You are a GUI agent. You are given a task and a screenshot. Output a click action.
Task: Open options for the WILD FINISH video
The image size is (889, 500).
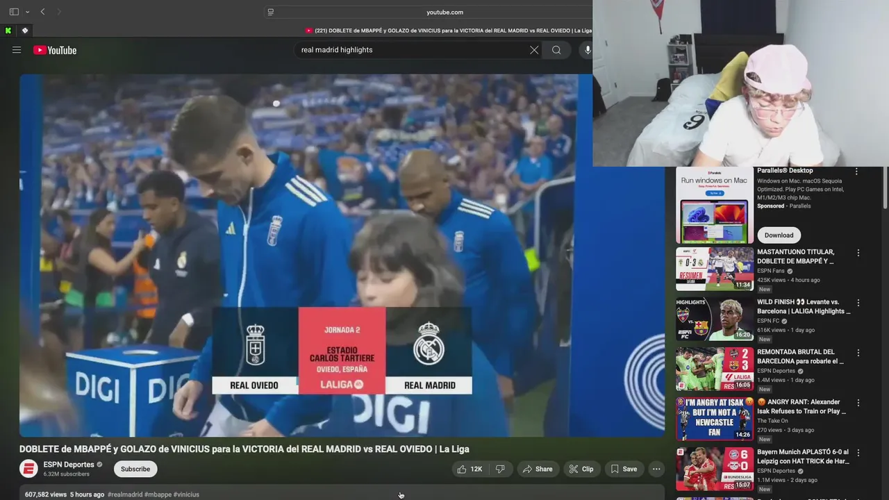[x=858, y=303]
